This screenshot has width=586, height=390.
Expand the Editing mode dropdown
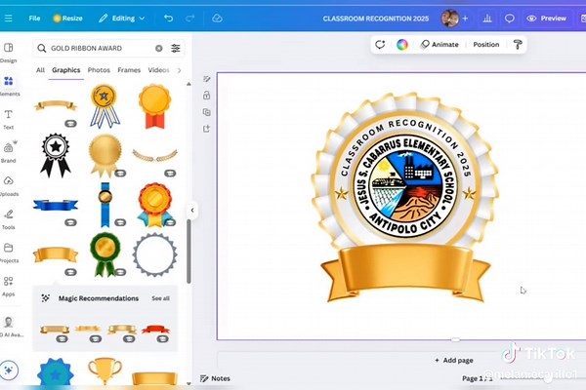[122, 19]
